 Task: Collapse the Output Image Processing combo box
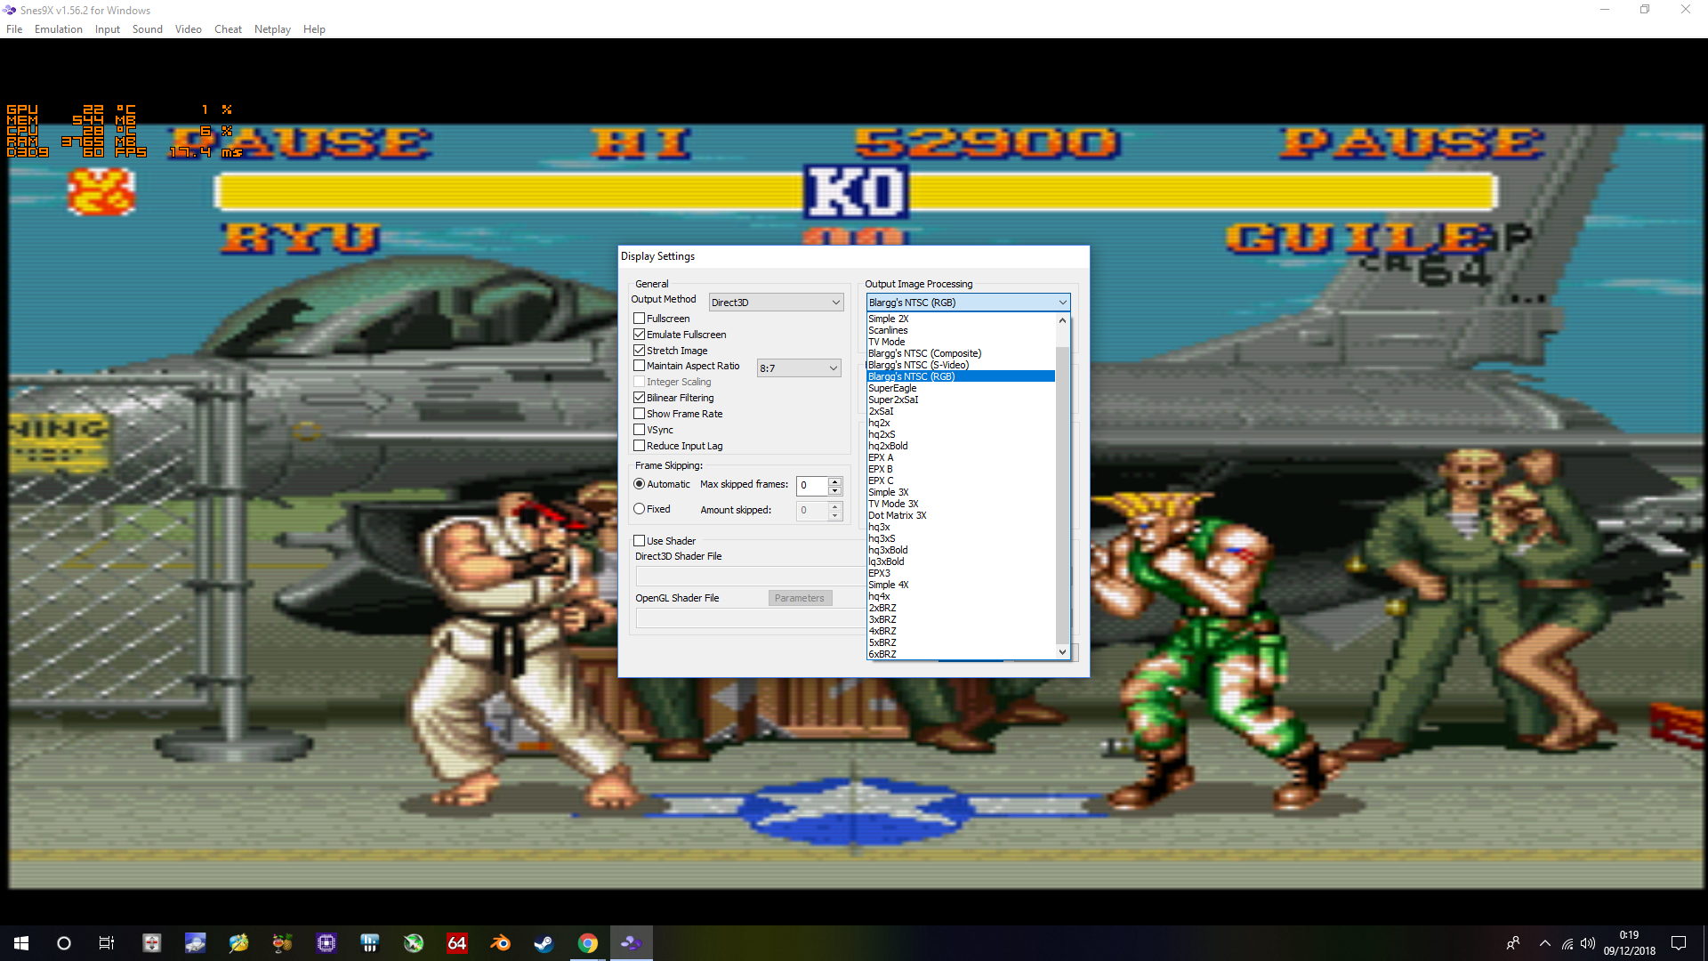pyautogui.click(x=1061, y=303)
